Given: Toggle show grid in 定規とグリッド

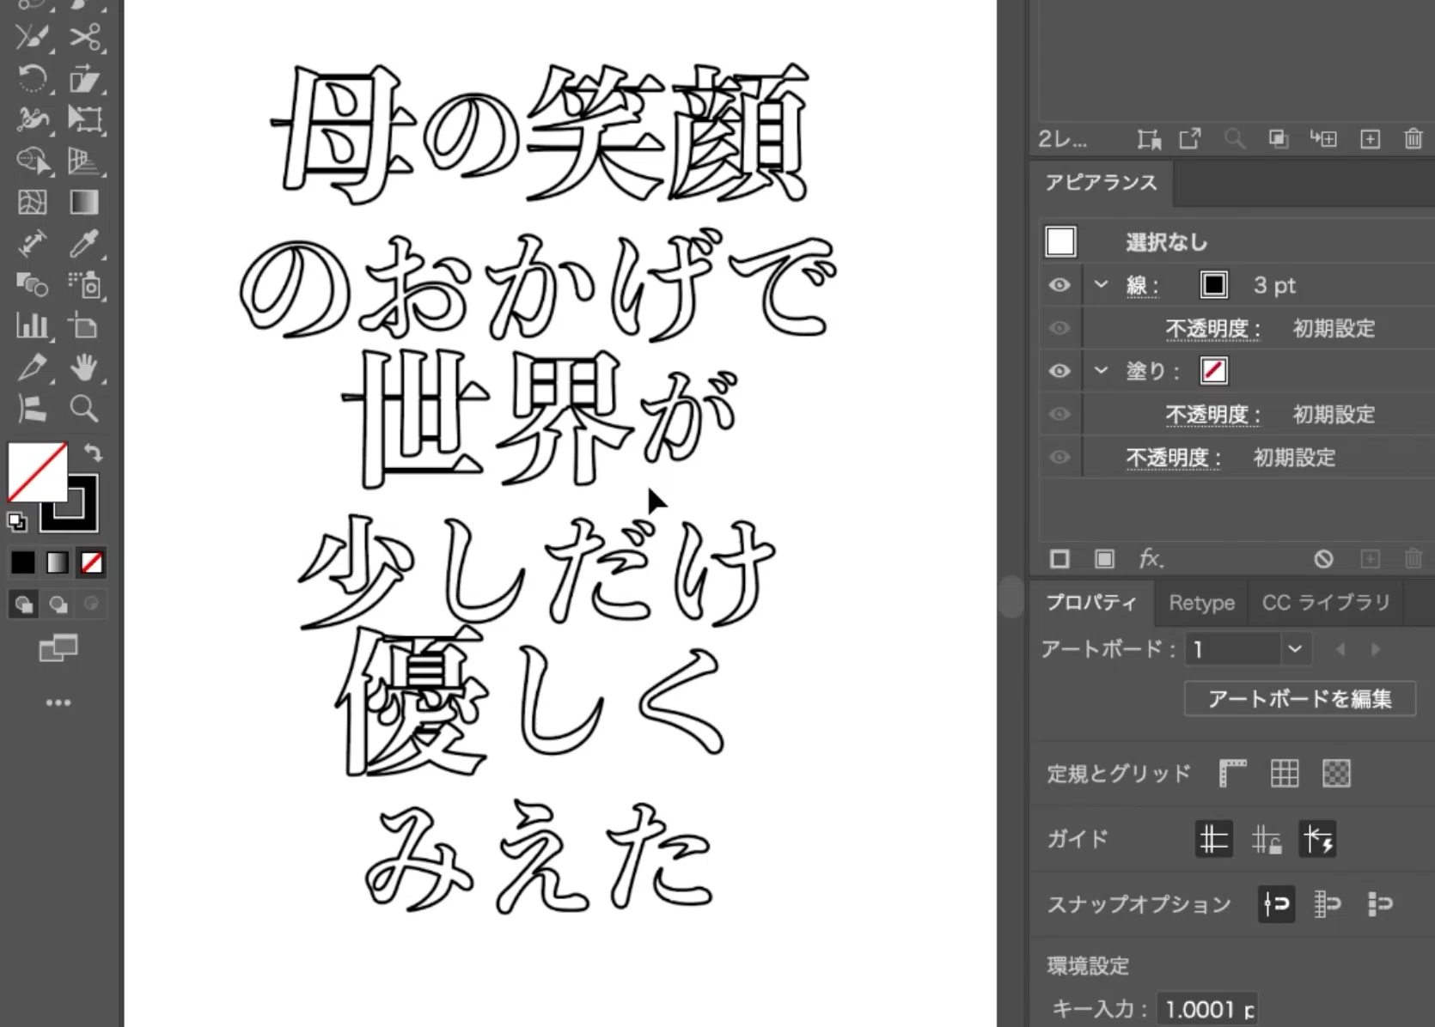Looking at the screenshot, I should (1285, 774).
